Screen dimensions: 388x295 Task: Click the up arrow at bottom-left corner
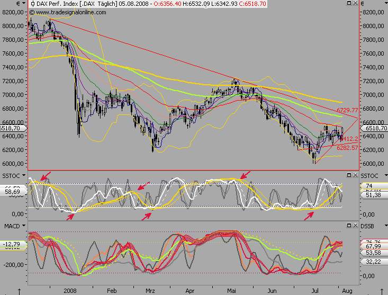tap(19, 291)
